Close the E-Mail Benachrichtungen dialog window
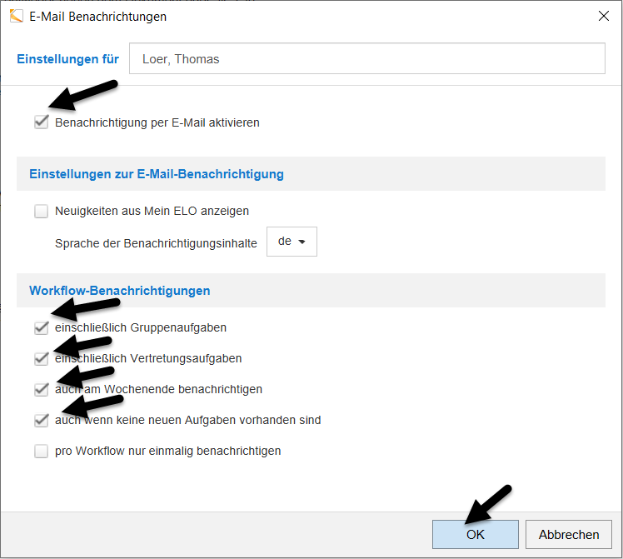The height and width of the screenshot is (559, 623). (603, 16)
